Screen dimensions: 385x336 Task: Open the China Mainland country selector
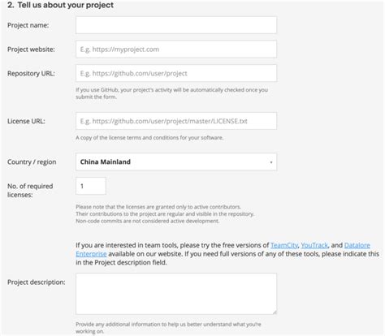[176, 162]
